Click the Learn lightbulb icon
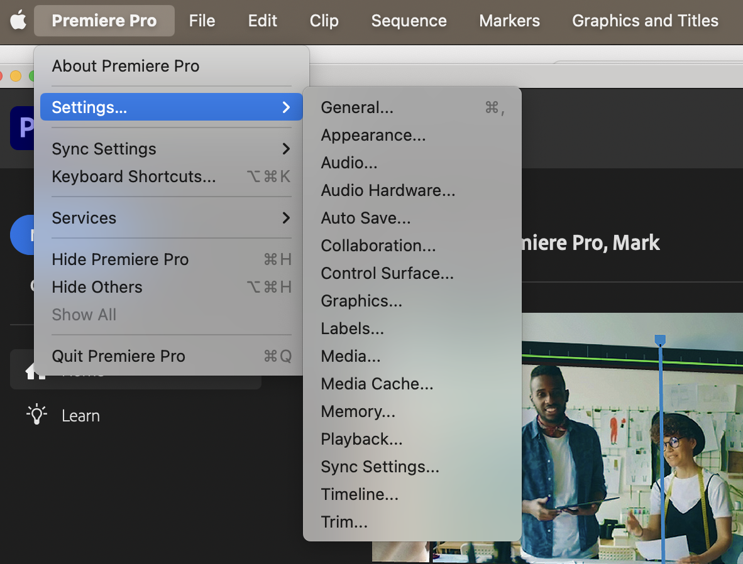Screen dimensions: 743x564 [x=36, y=415]
